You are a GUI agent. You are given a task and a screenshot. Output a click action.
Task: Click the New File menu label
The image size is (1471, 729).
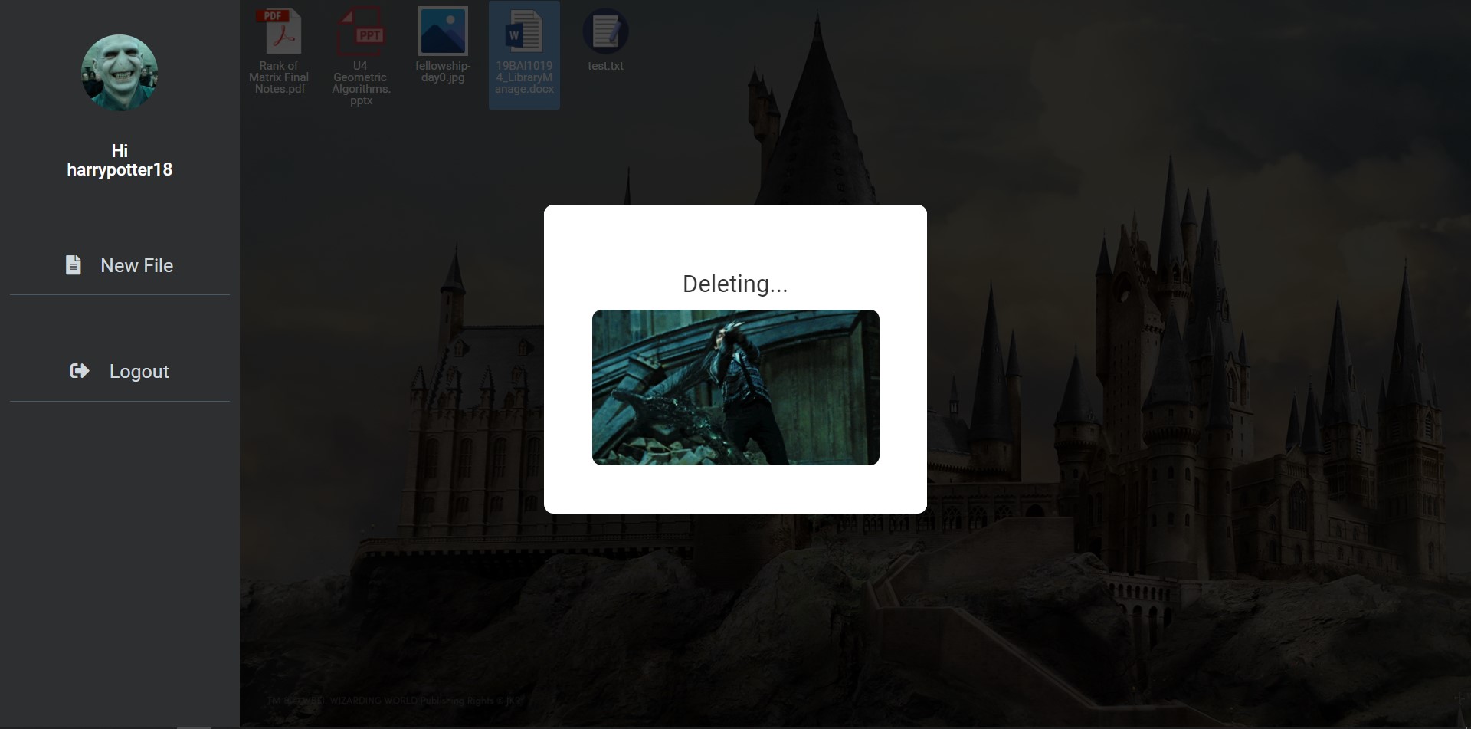137,265
